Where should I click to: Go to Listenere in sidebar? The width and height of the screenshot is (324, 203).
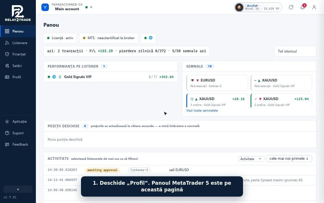tap(18, 43)
